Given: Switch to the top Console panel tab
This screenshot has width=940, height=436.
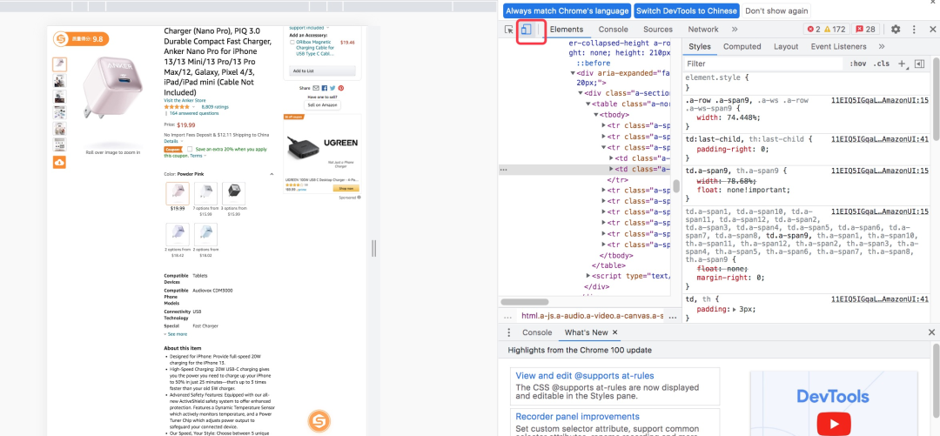Looking at the screenshot, I should [x=614, y=30].
